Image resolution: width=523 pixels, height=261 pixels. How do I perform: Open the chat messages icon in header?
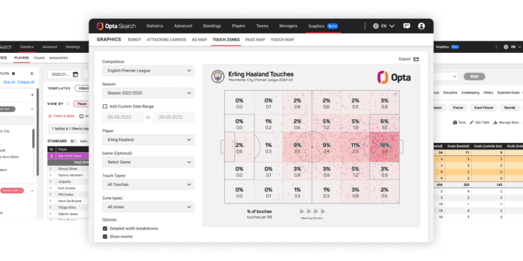407,27
